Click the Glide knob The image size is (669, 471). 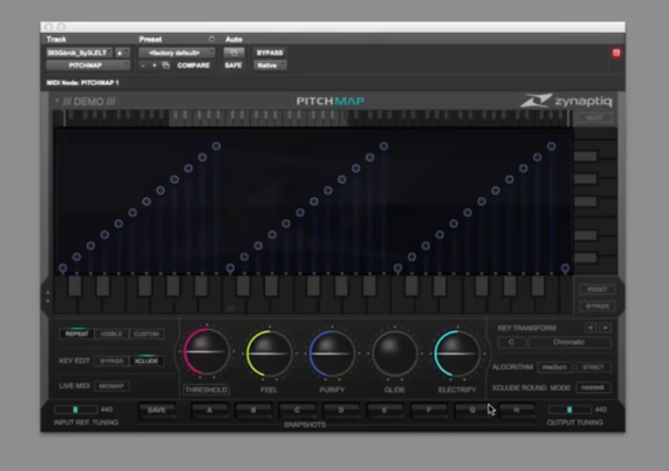click(x=394, y=353)
